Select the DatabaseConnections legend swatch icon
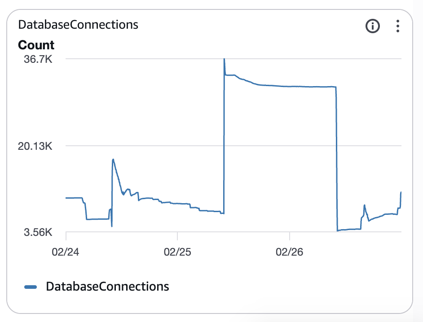Image resolution: width=423 pixels, height=322 pixels. [x=31, y=286]
